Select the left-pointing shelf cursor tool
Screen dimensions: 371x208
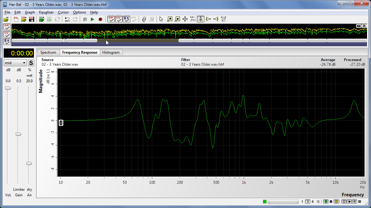[x=216, y=19]
